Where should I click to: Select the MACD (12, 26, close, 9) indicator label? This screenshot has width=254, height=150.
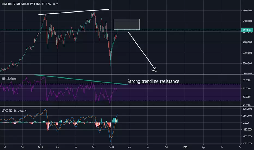coord(14,111)
